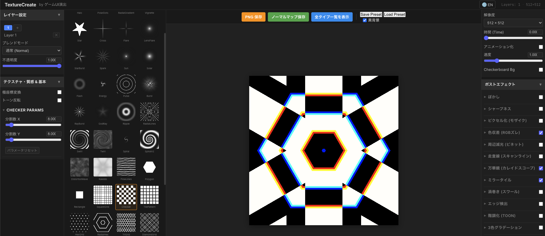Add a new layer with plus tab
The width and height of the screenshot is (545, 236).
click(x=17, y=28)
